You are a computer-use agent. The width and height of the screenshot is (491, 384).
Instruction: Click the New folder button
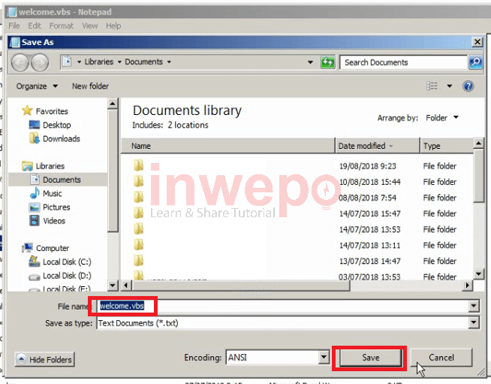(90, 86)
